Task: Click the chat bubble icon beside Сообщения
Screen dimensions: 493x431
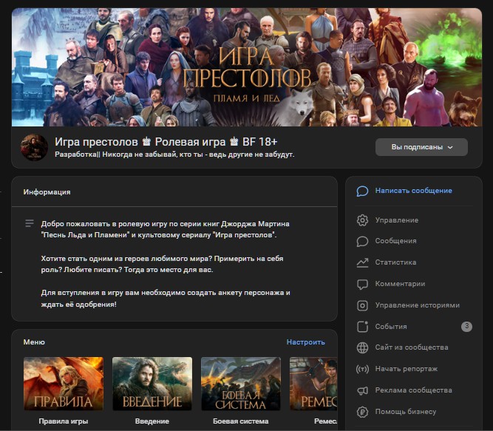Action: point(362,241)
